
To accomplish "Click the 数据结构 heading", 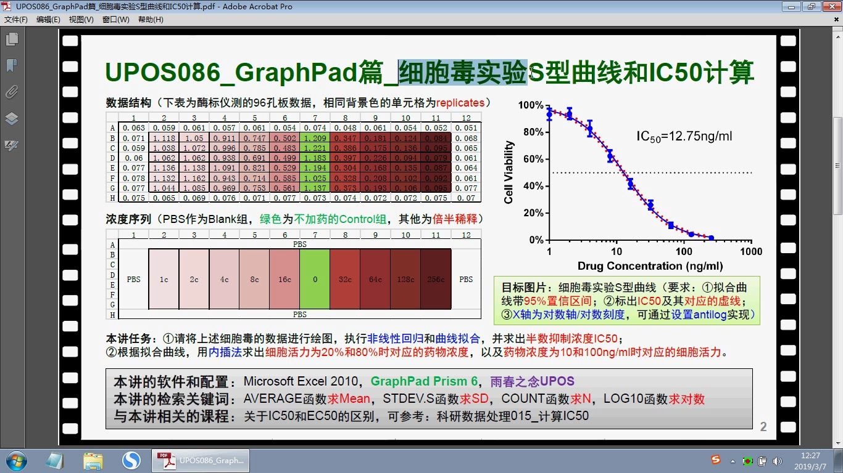I will pyautogui.click(x=128, y=102).
